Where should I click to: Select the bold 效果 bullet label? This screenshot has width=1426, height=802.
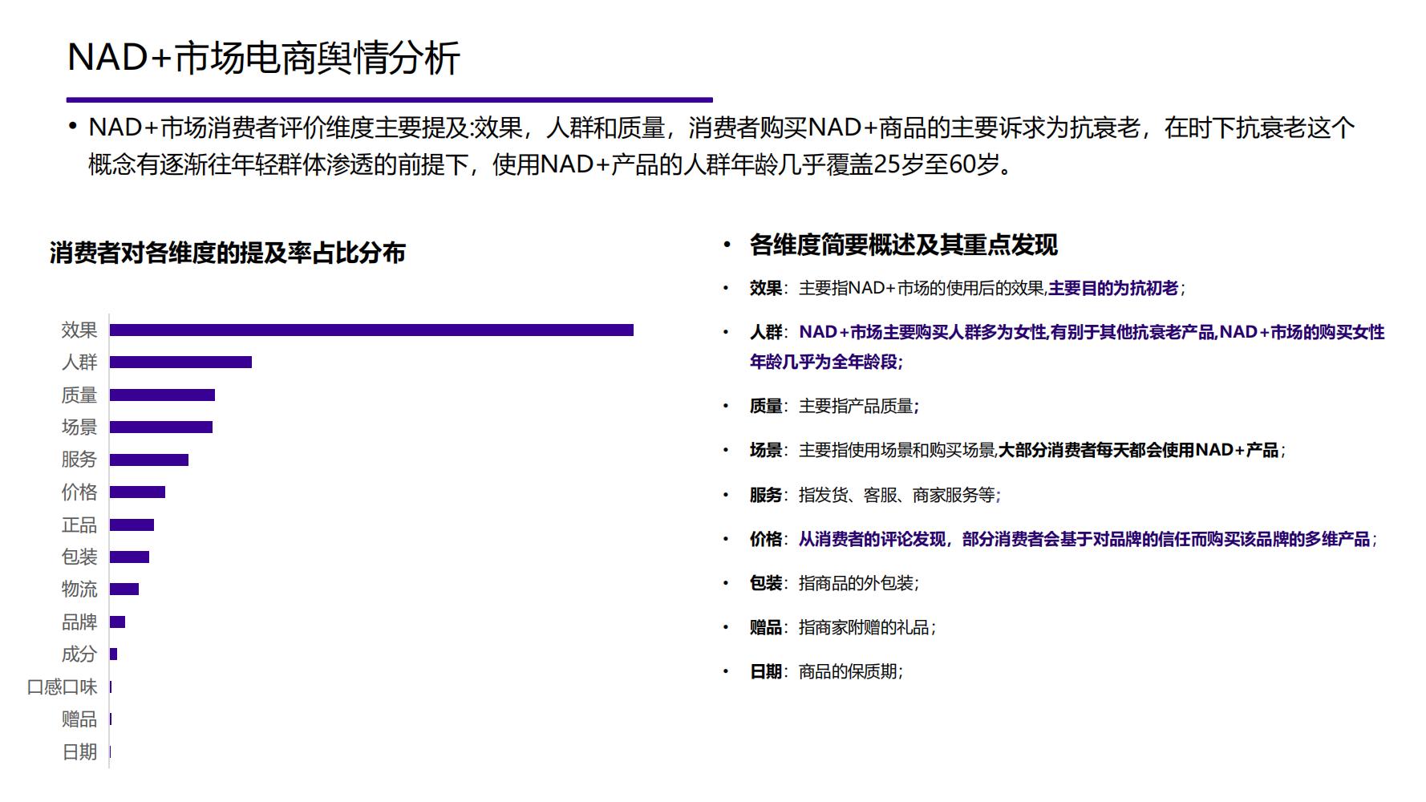point(766,286)
